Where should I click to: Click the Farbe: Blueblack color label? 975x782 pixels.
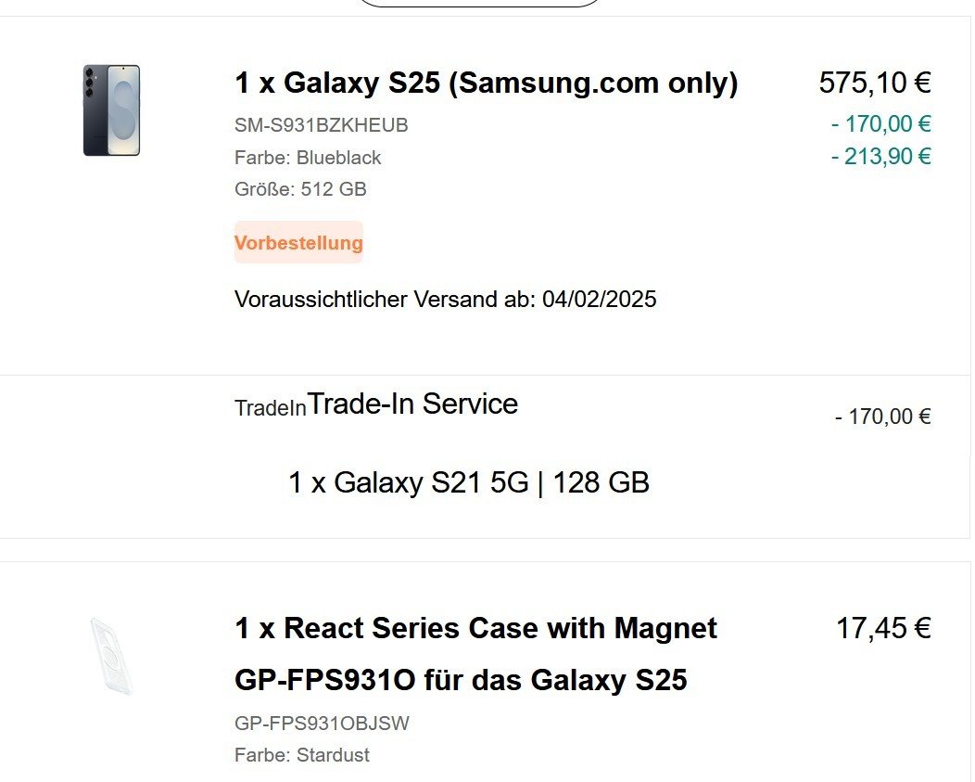coord(308,158)
